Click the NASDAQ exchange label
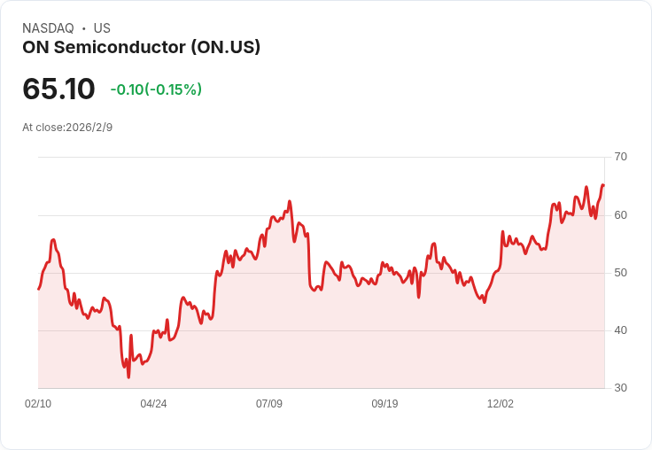652x450 pixels. 48,28
